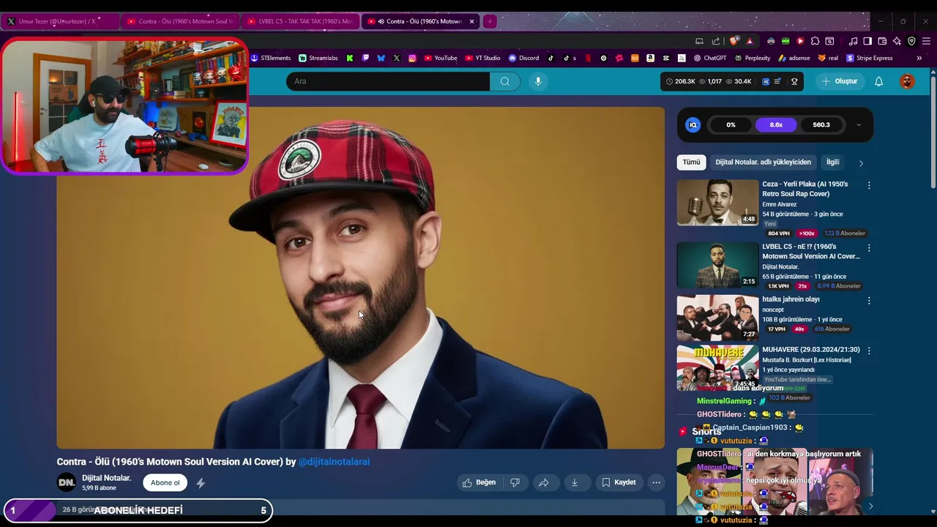Click the Brave Rewards triangle icon
The height and width of the screenshot is (527, 937).
750,41
